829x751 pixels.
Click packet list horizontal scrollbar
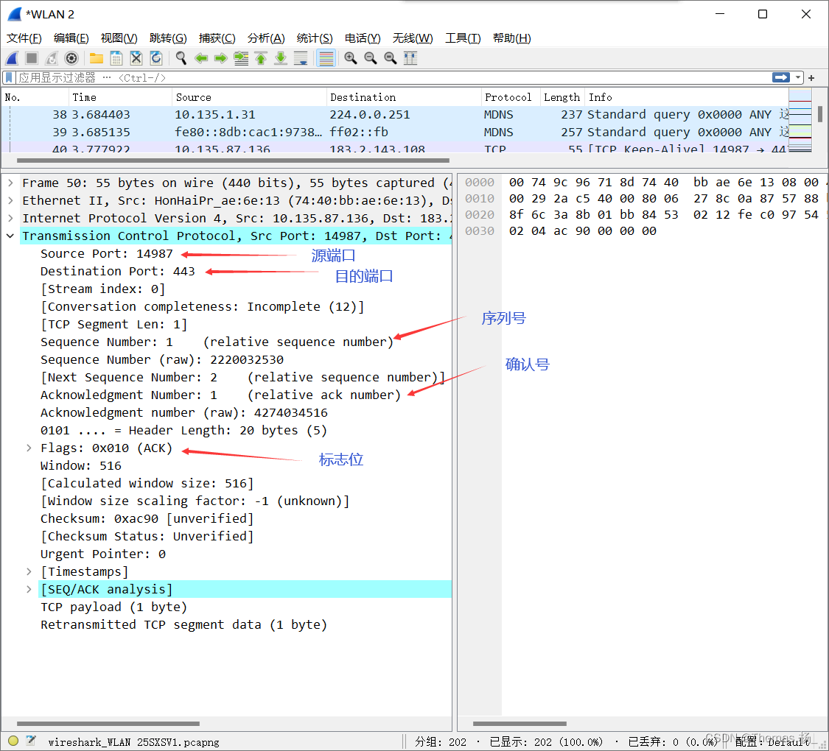pos(233,160)
